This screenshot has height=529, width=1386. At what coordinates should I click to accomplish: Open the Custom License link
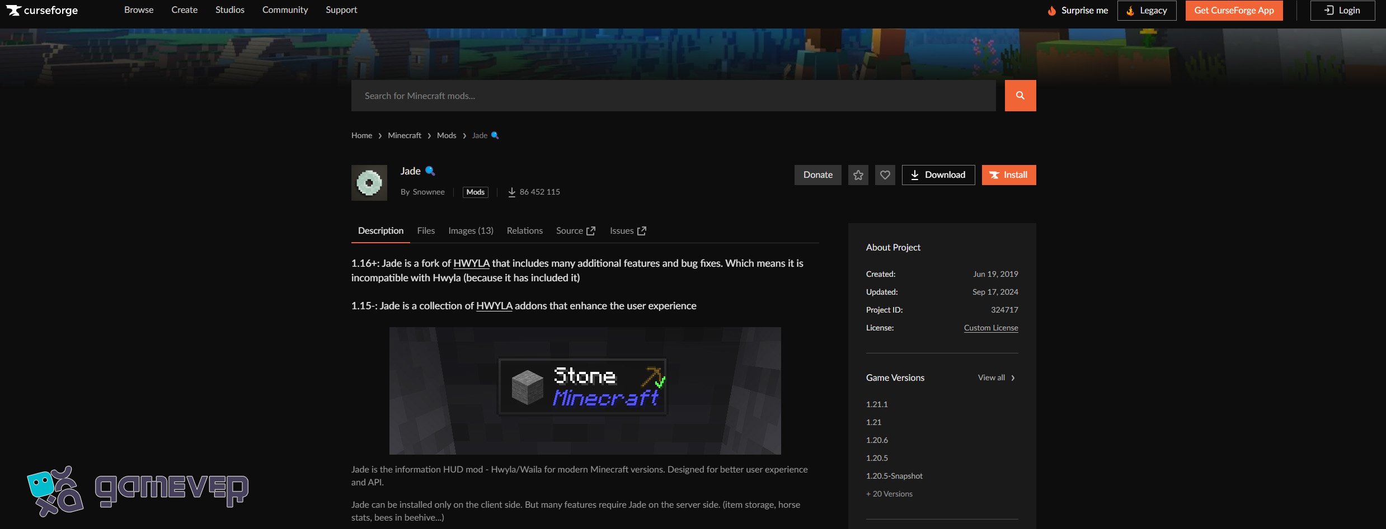(990, 328)
